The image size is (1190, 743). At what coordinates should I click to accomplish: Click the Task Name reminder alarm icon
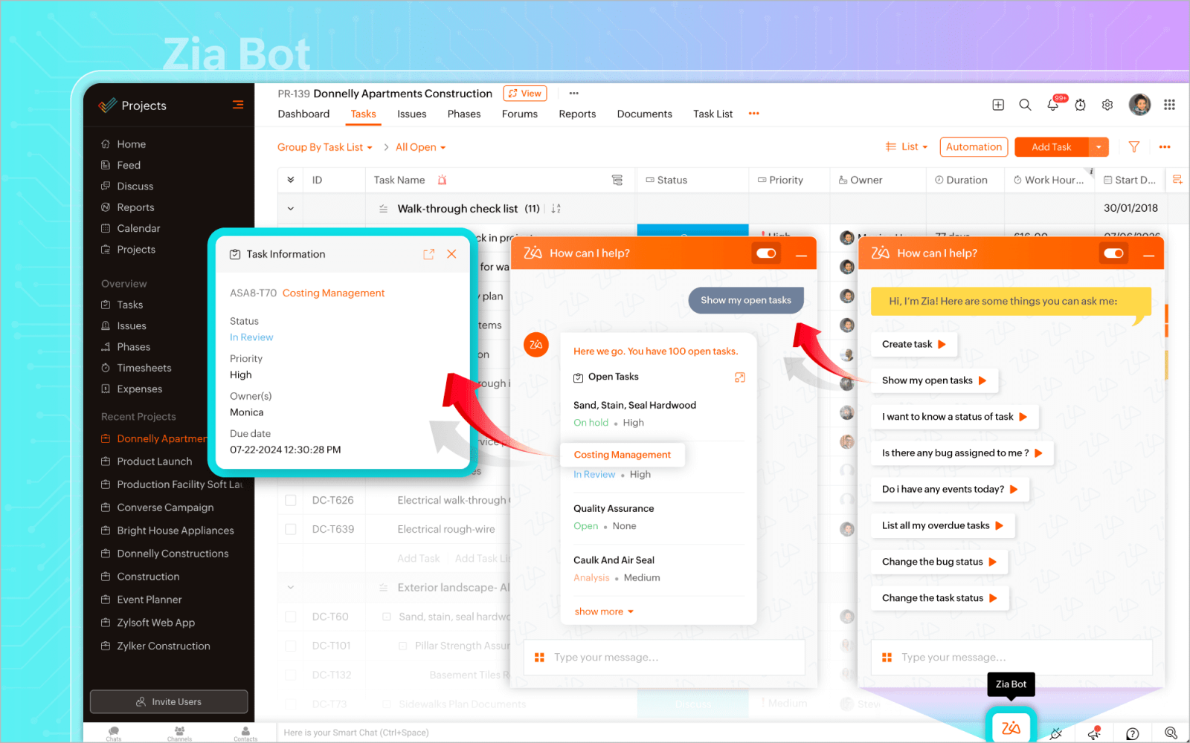pos(442,180)
